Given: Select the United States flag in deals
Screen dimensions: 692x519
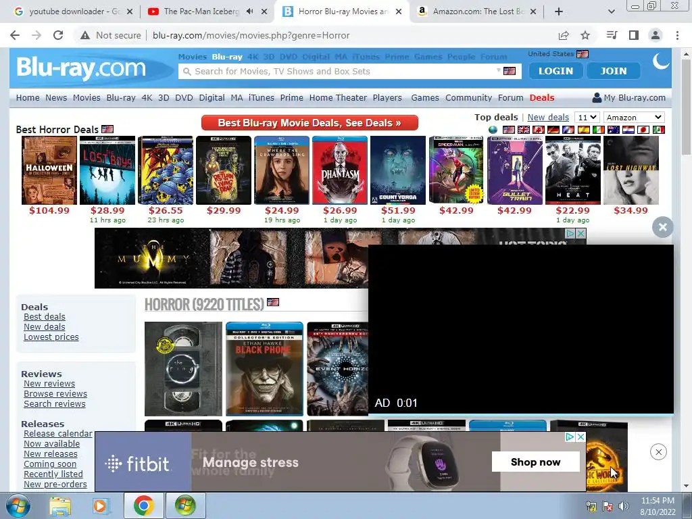Looking at the screenshot, I should [x=508, y=130].
